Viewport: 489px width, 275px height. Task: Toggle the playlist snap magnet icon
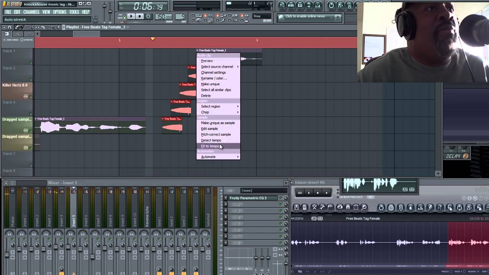click(x=10, y=27)
